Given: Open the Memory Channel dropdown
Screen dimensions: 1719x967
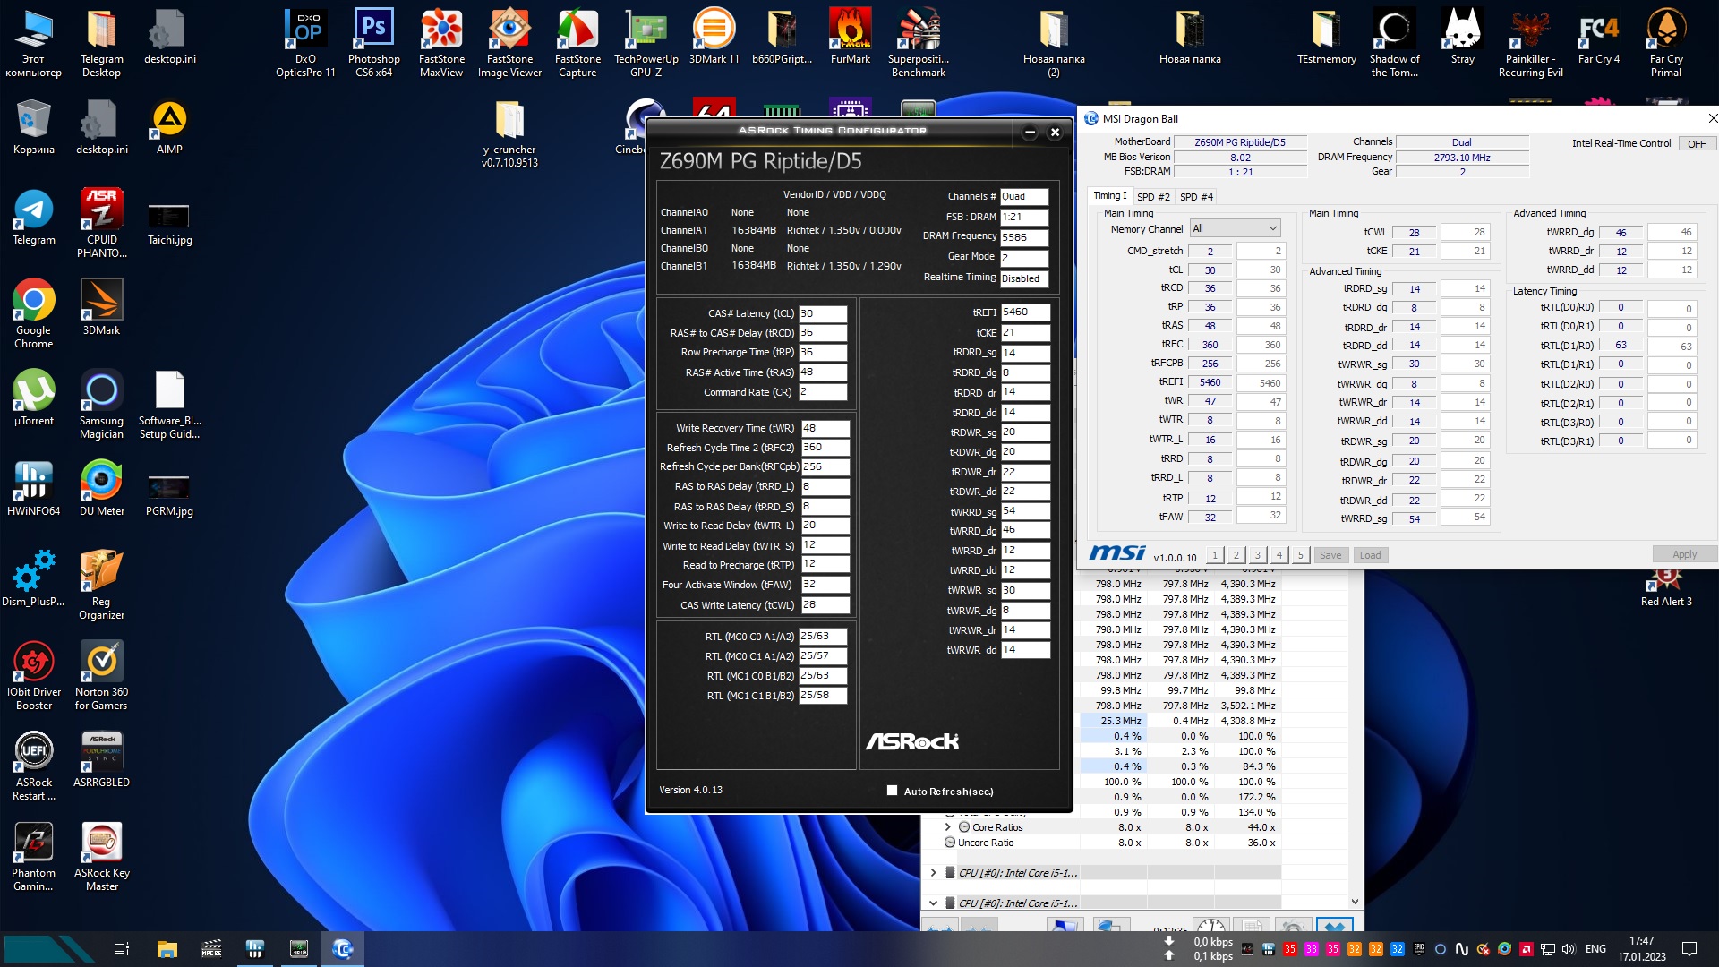Looking at the screenshot, I should pos(1236,228).
